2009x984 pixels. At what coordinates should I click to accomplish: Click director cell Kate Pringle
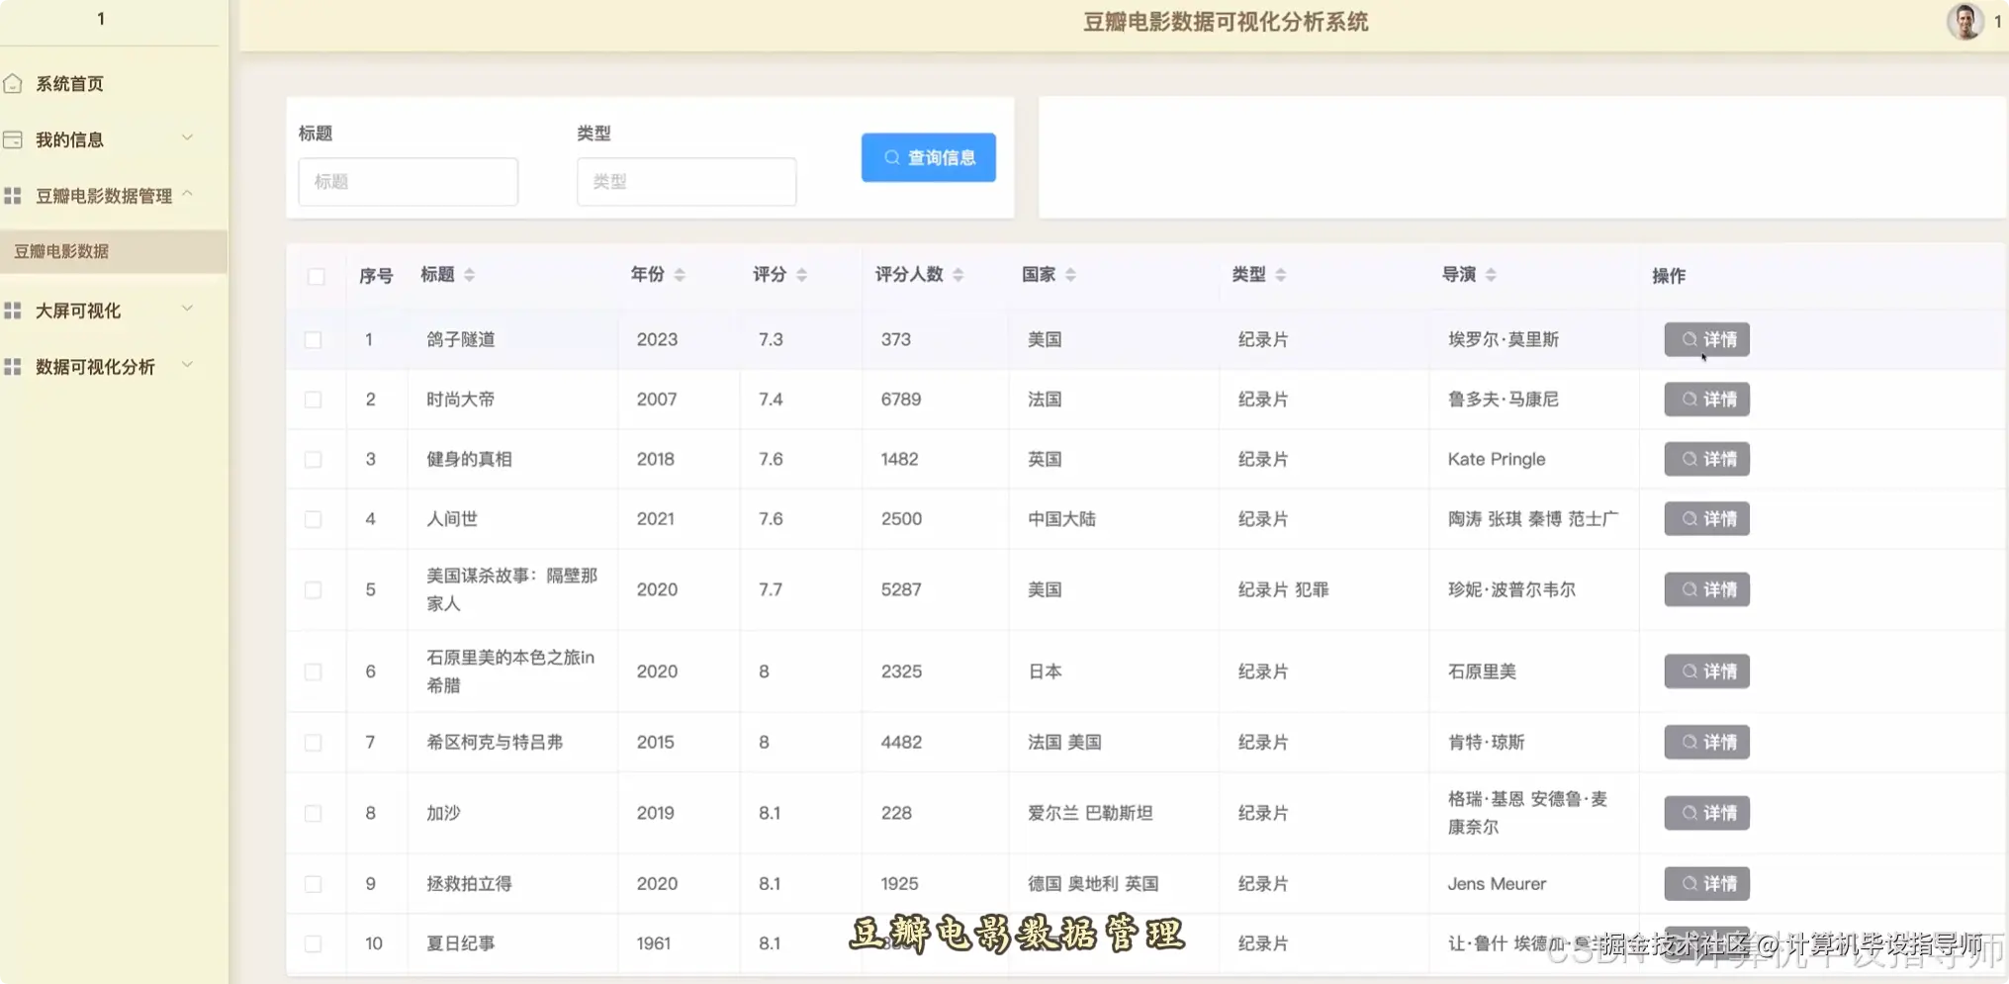(x=1496, y=459)
